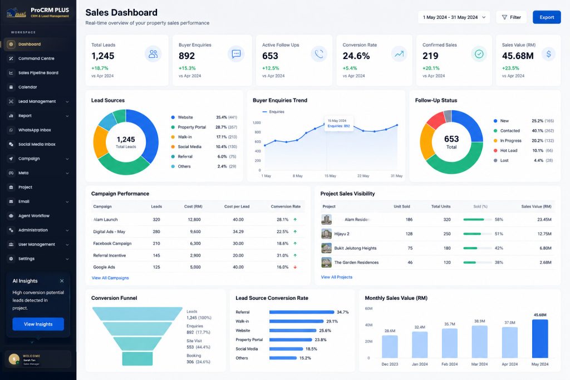Click the Dec 2023 sales bar
This screenshot has width=570, height=380.
click(x=390, y=347)
